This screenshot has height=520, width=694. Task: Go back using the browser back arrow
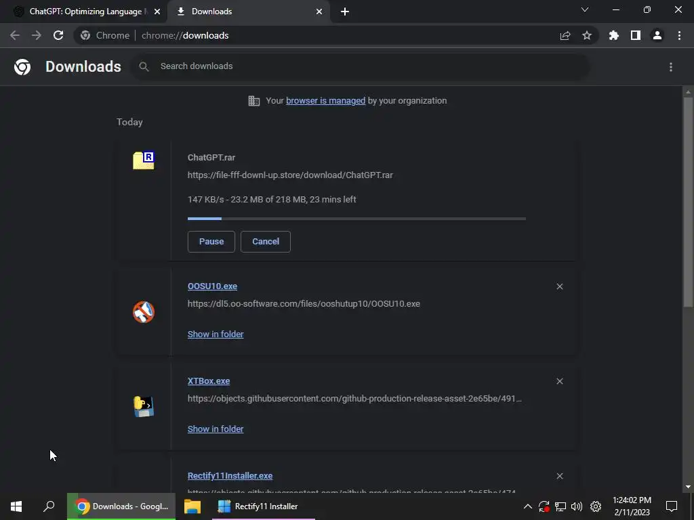15,35
